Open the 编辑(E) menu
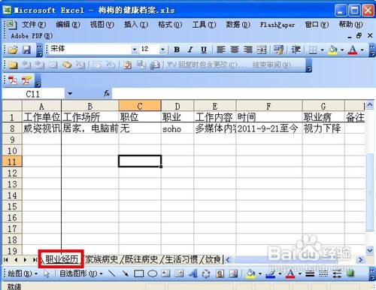Image resolution: width=376 pixels, height=290 pixels. (x=68, y=25)
